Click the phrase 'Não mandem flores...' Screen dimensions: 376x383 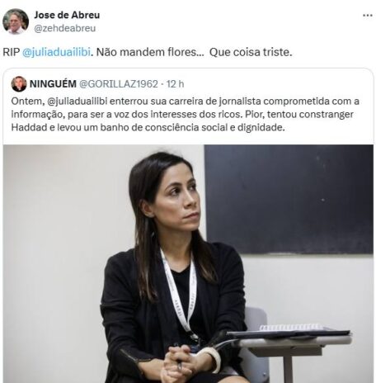(150, 52)
